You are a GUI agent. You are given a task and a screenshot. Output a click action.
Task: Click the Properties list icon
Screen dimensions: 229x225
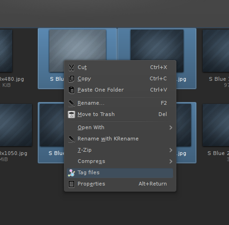[x=71, y=184]
